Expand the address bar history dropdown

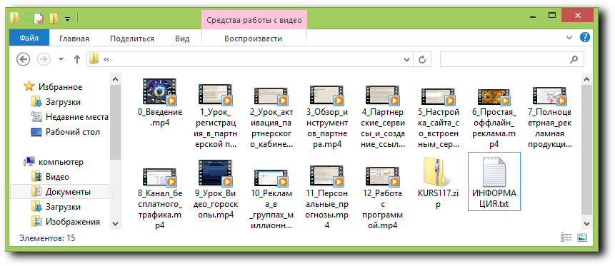tap(407, 59)
